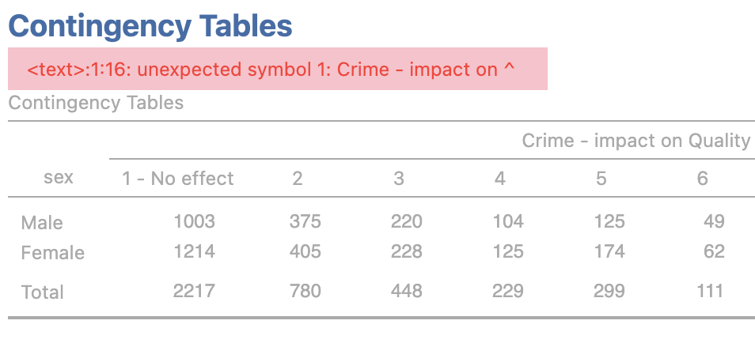Select the sex column header

[59, 178]
